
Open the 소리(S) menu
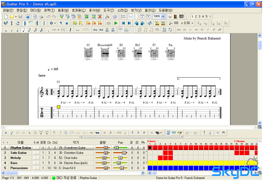[x=122, y=10]
